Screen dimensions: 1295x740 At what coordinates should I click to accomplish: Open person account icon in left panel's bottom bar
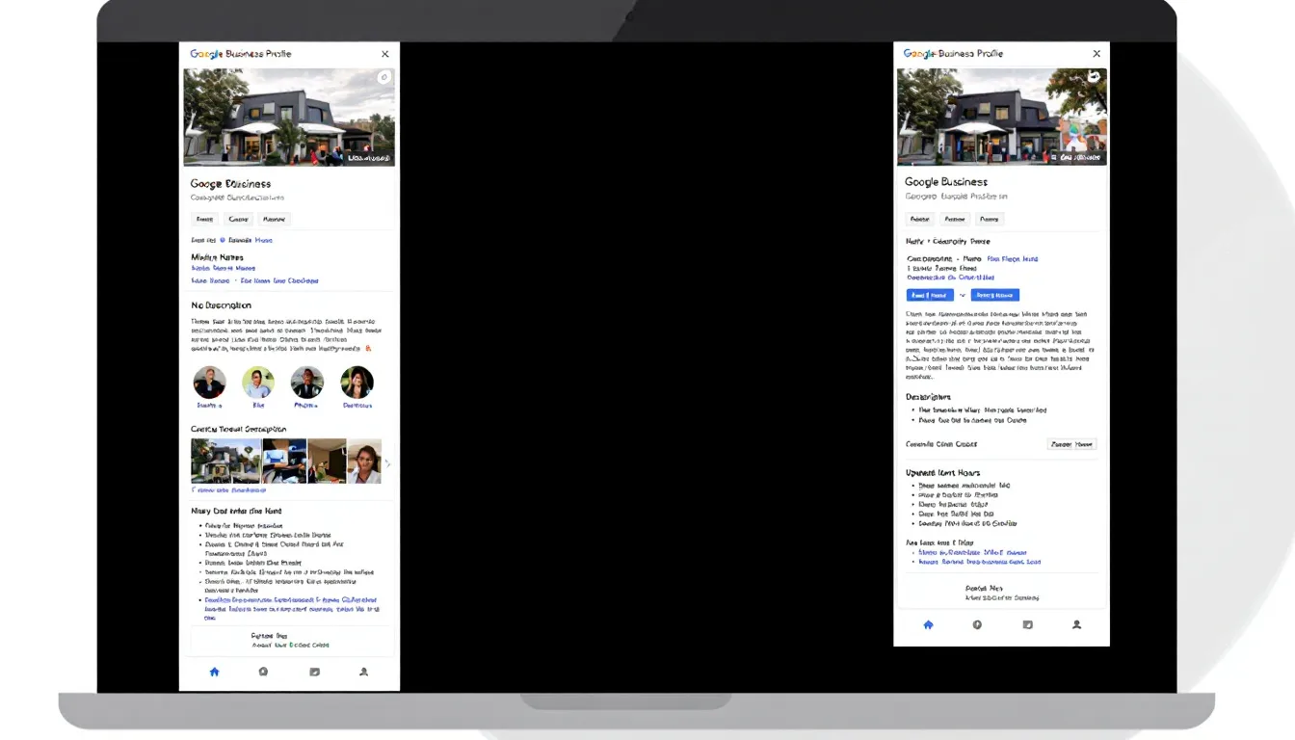tap(363, 672)
